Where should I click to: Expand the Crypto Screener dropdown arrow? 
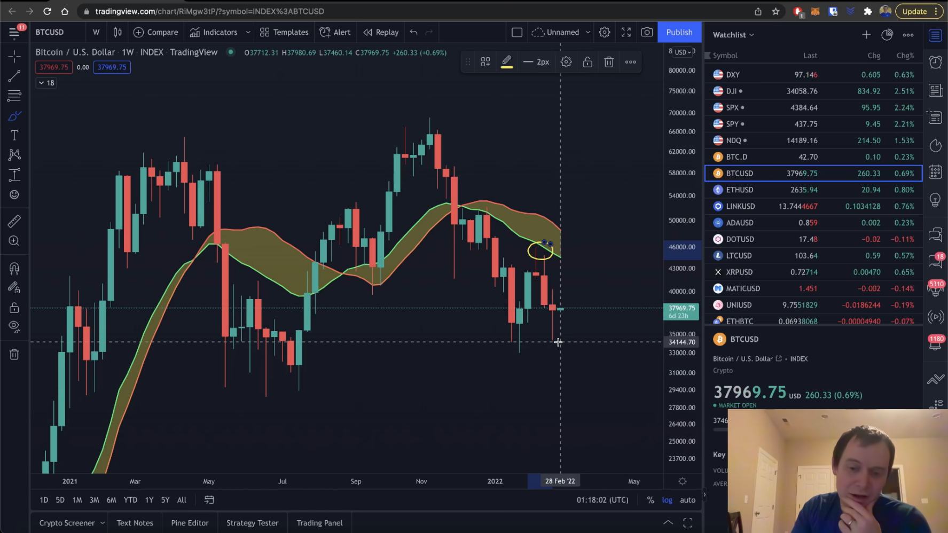click(x=102, y=523)
